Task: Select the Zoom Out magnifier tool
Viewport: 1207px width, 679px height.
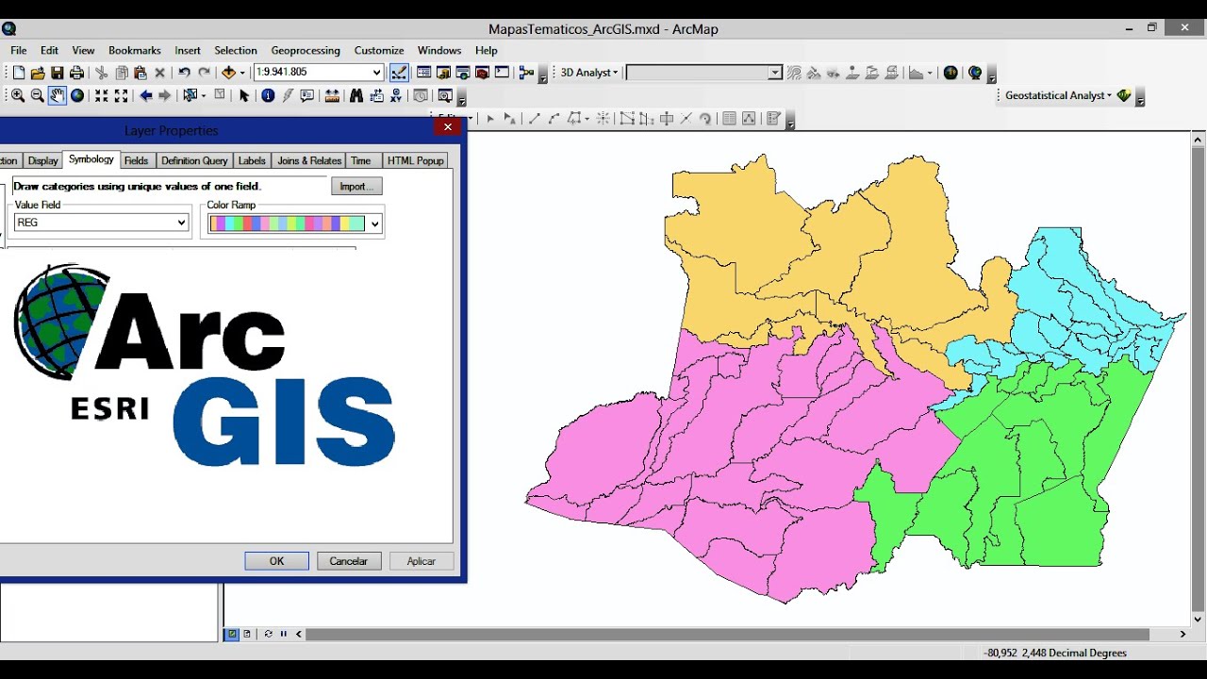Action: click(x=38, y=95)
